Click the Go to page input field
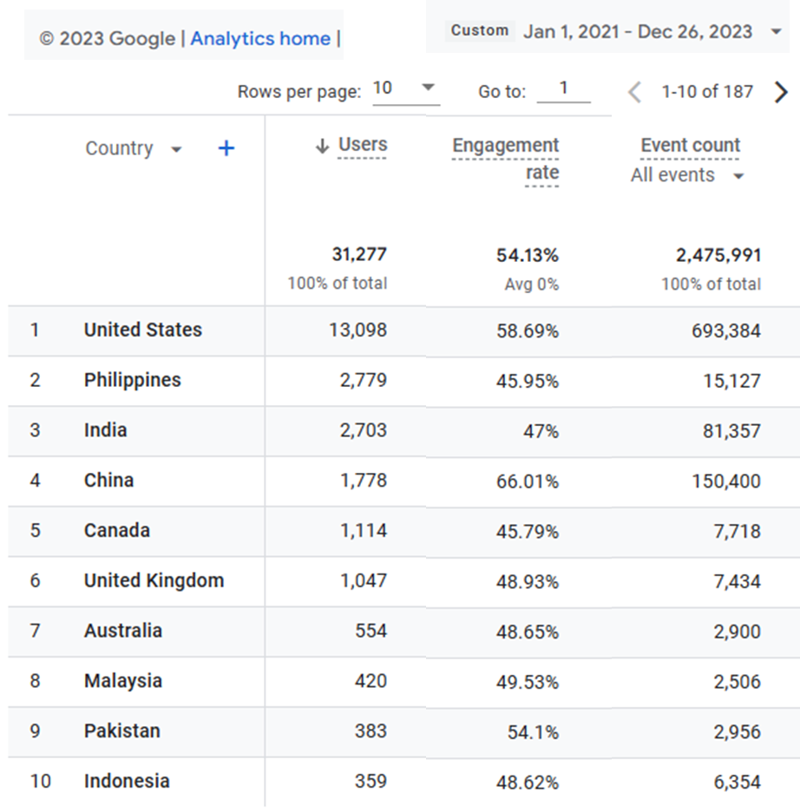The image size is (800, 812). coord(563,89)
